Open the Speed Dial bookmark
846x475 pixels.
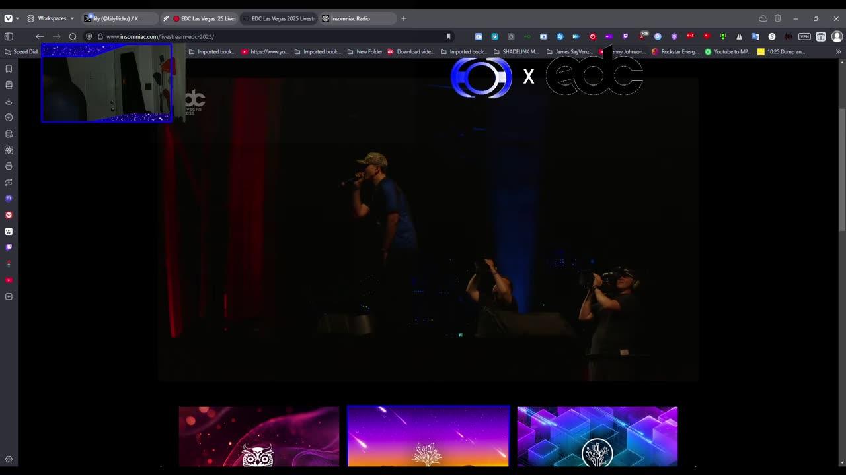click(x=21, y=51)
